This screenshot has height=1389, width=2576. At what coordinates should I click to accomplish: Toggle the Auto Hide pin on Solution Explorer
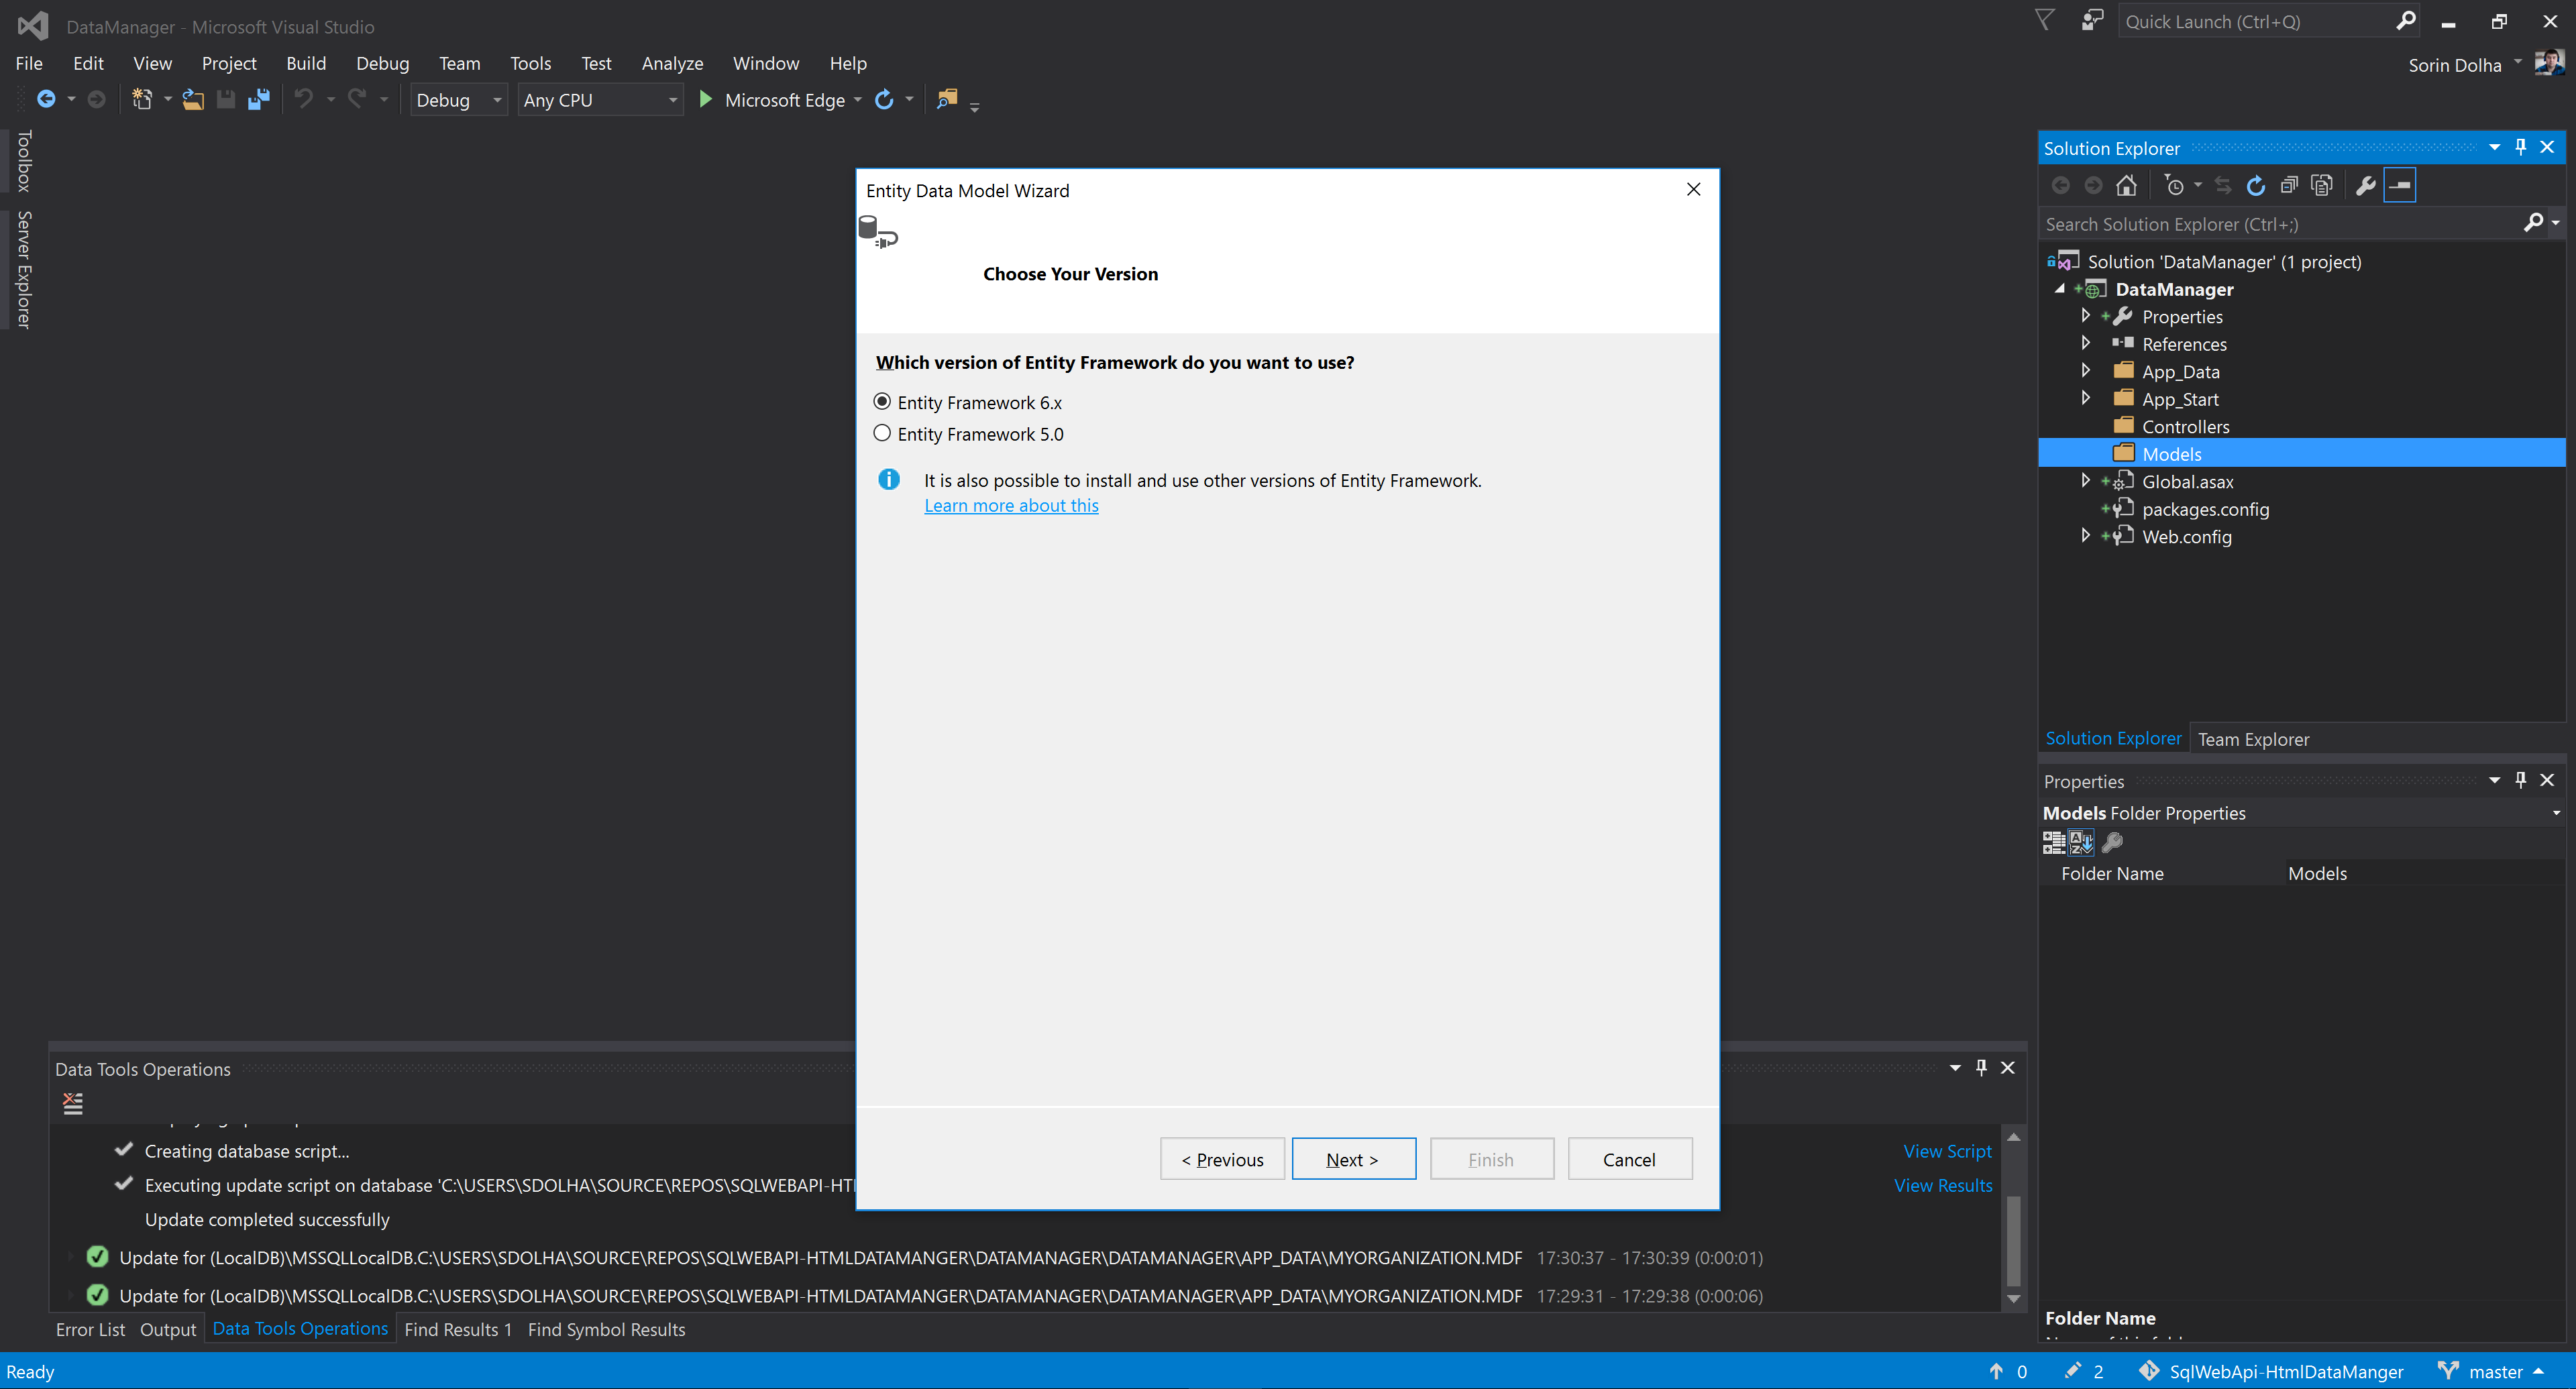click(2520, 147)
